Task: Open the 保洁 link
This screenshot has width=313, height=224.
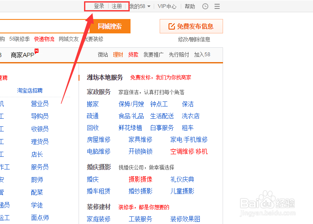Action: coord(188,104)
